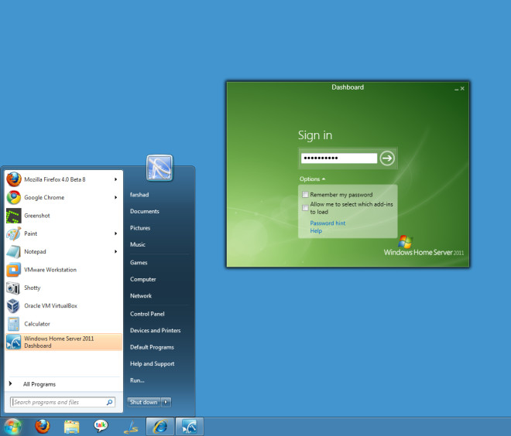Open Windows Explorer folder on taskbar
This screenshot has height=436, width=511.
72,427
